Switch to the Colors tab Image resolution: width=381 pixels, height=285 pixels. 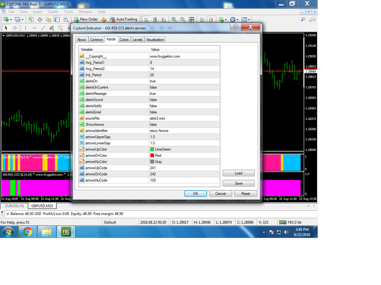[124, 39]
